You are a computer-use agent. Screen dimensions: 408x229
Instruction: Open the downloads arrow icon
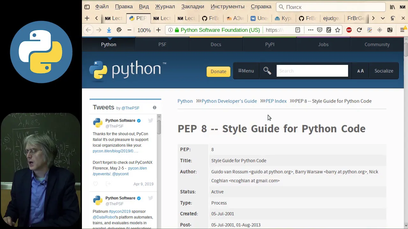pos(109,30)
